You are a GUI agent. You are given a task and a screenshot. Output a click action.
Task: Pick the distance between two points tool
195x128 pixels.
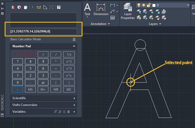coord(39,7)
